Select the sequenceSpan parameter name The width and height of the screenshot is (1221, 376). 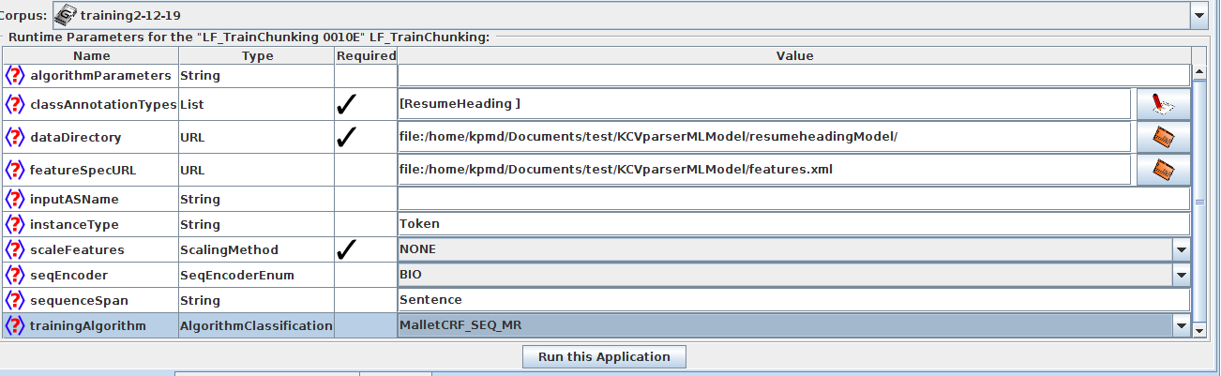pyautogui.click(x=80, y=300)
